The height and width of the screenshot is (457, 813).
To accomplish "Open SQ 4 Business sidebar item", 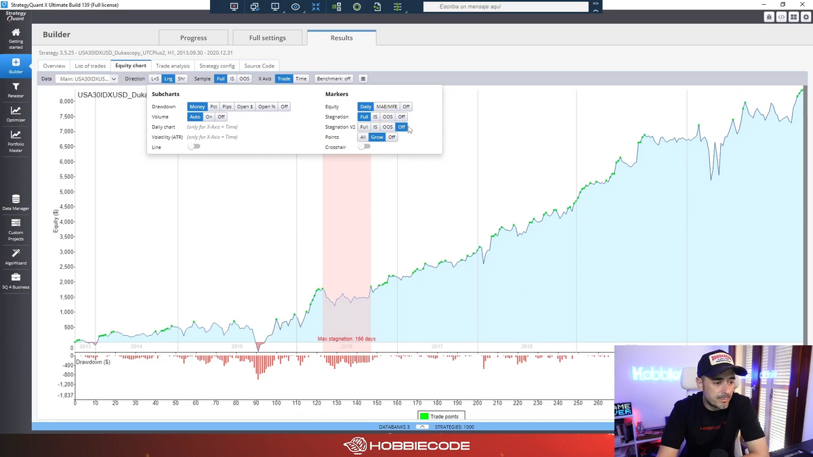I will [x=16, y=280].
